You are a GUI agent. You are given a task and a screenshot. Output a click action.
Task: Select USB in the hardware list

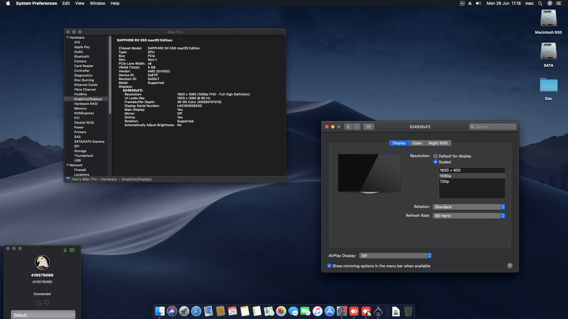[78, 160]
